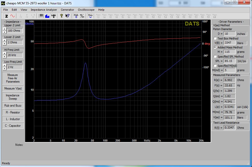Select Mem 5 memory slot icon
252x167 pixels.
(x=123, y=16)
